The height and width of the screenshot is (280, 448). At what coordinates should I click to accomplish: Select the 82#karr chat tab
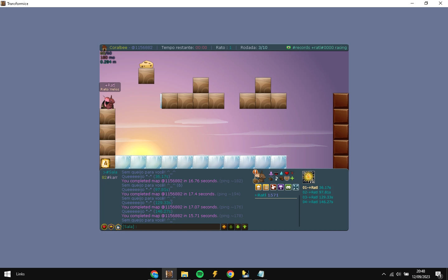pyautogui.click(x=110, y=178)
